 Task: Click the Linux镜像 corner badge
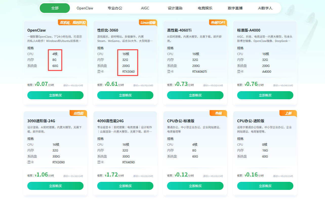[x=148, y=22]
